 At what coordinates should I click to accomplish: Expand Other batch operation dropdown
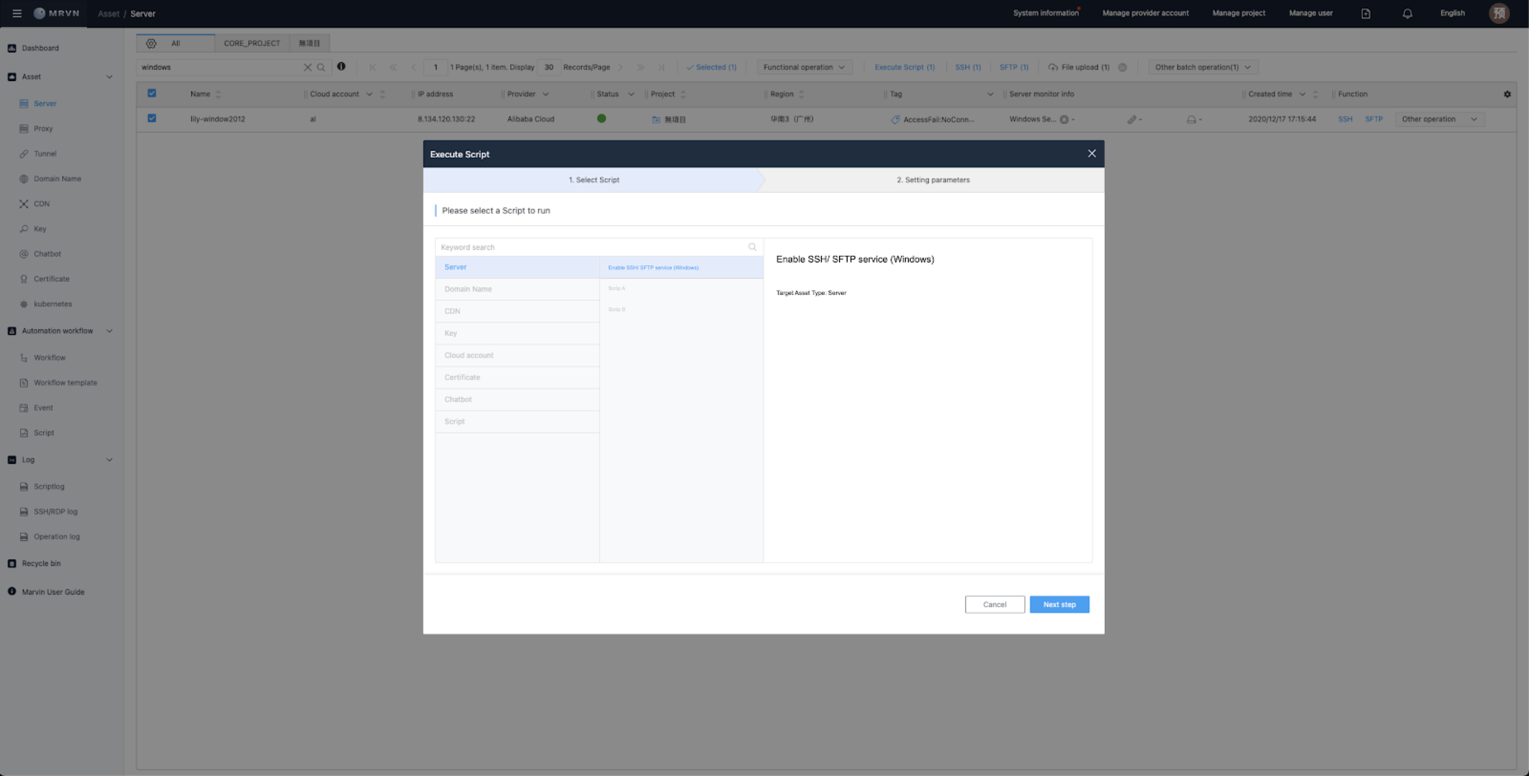pos(1202,67)
